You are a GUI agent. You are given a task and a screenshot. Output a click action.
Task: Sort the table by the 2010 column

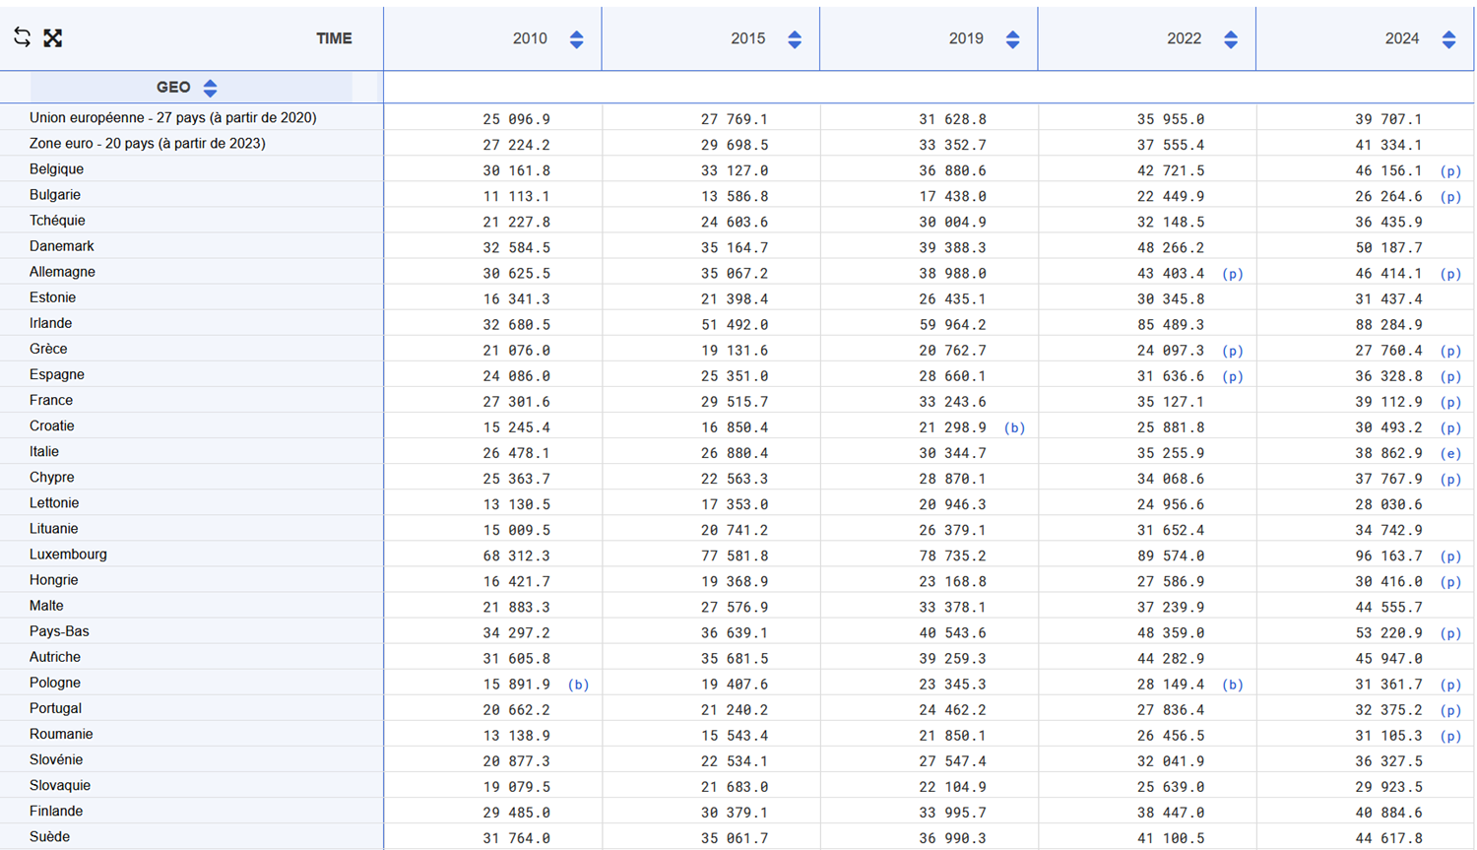(576, 39)
